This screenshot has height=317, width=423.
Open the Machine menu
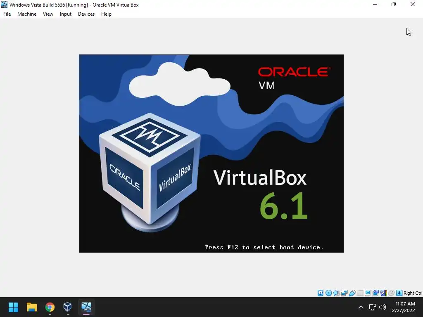[27, 14]
